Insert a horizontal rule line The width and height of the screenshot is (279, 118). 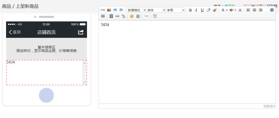click(x=146, y=16)
